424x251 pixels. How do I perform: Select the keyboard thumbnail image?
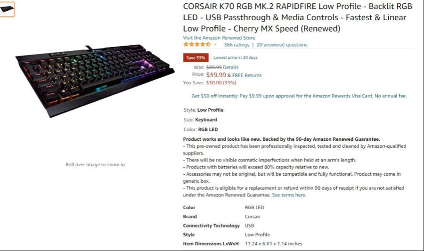(x=7, y=9)
